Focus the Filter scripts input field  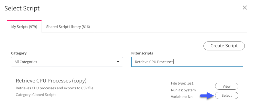(187, 62)
